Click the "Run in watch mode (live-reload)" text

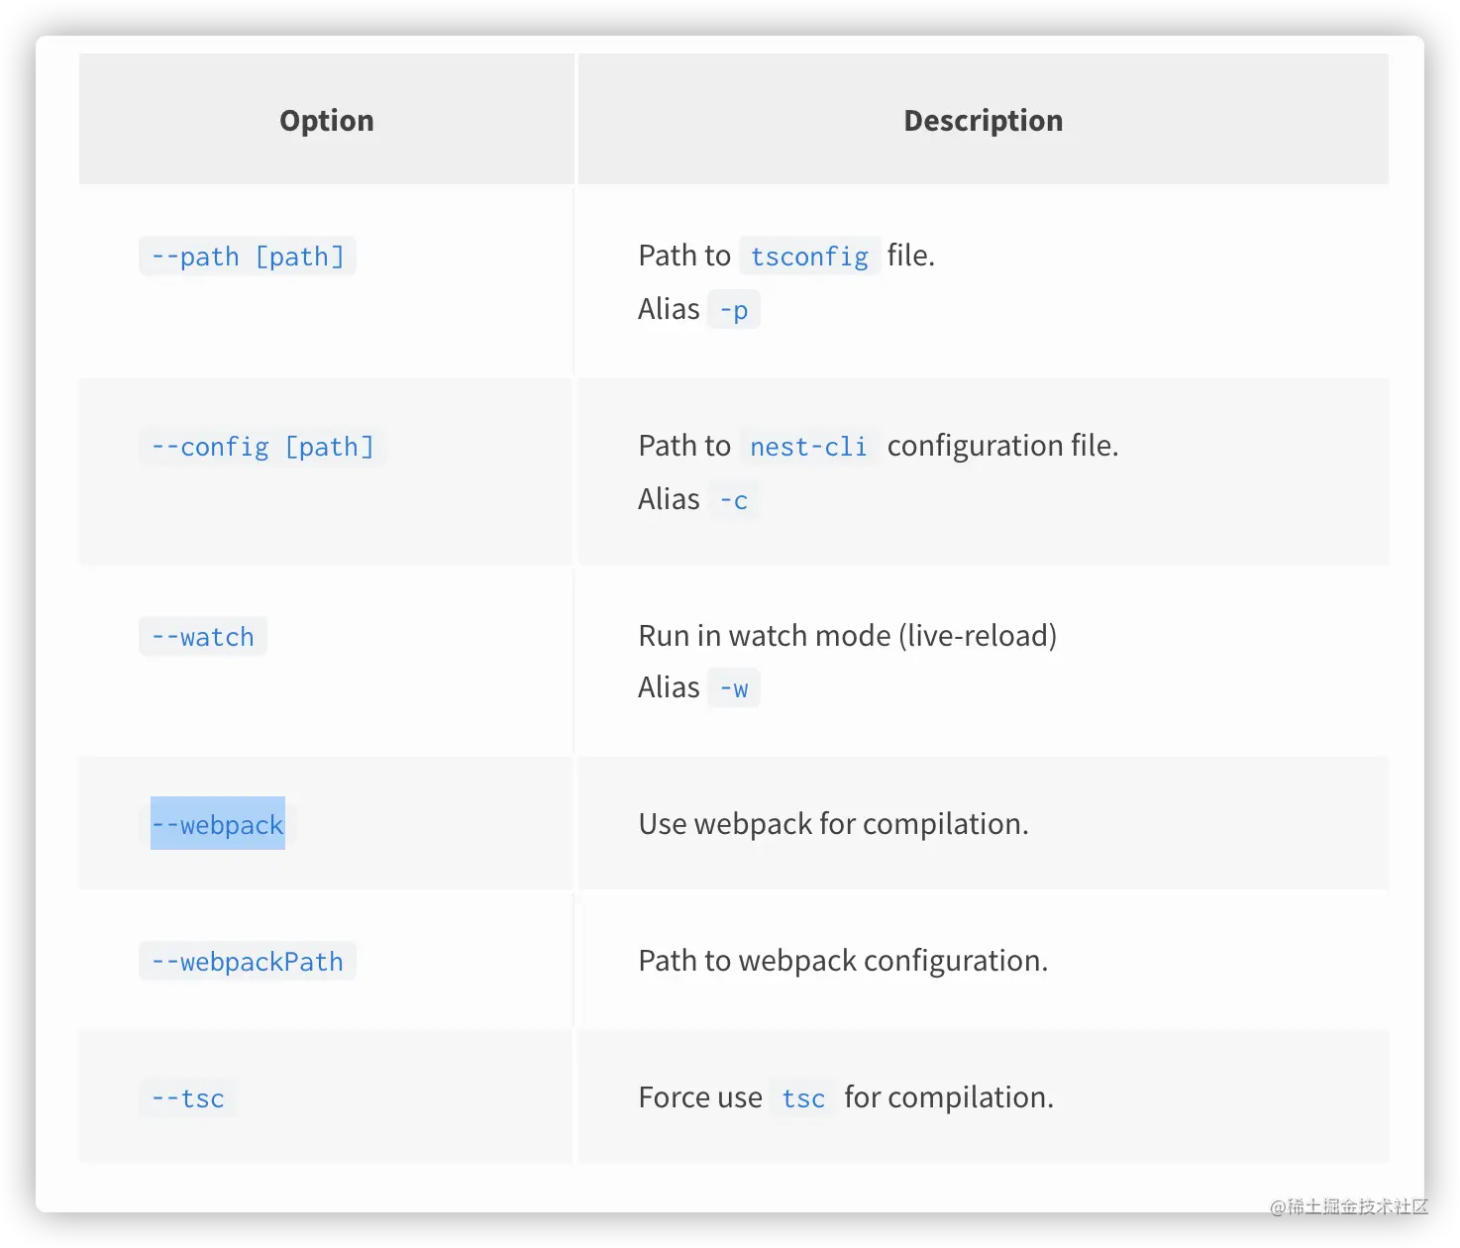pos(848,636)
